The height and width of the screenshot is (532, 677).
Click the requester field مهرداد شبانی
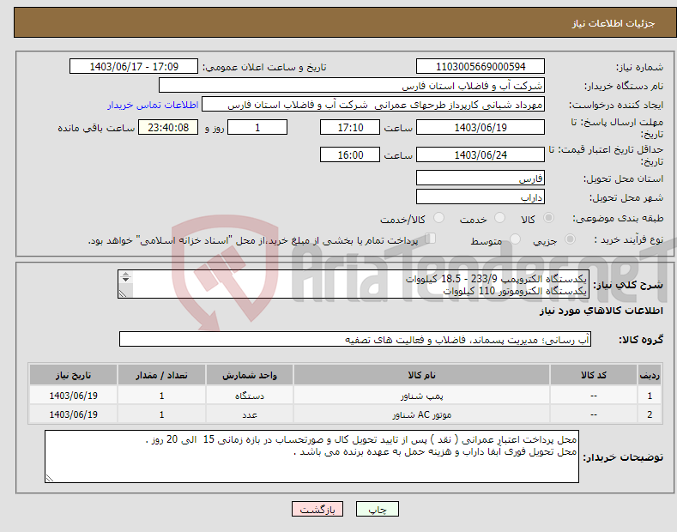[x=373, y=105]
